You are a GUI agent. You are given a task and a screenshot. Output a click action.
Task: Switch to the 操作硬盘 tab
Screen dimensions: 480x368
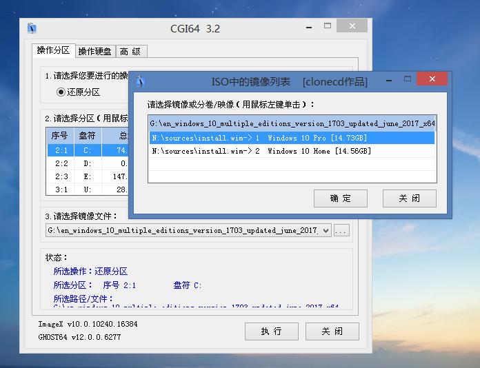tap(95, 52)
